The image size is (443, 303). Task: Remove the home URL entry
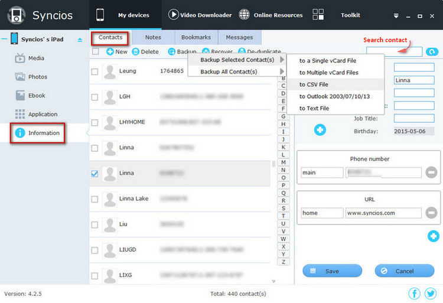click(x=431, y=213)
